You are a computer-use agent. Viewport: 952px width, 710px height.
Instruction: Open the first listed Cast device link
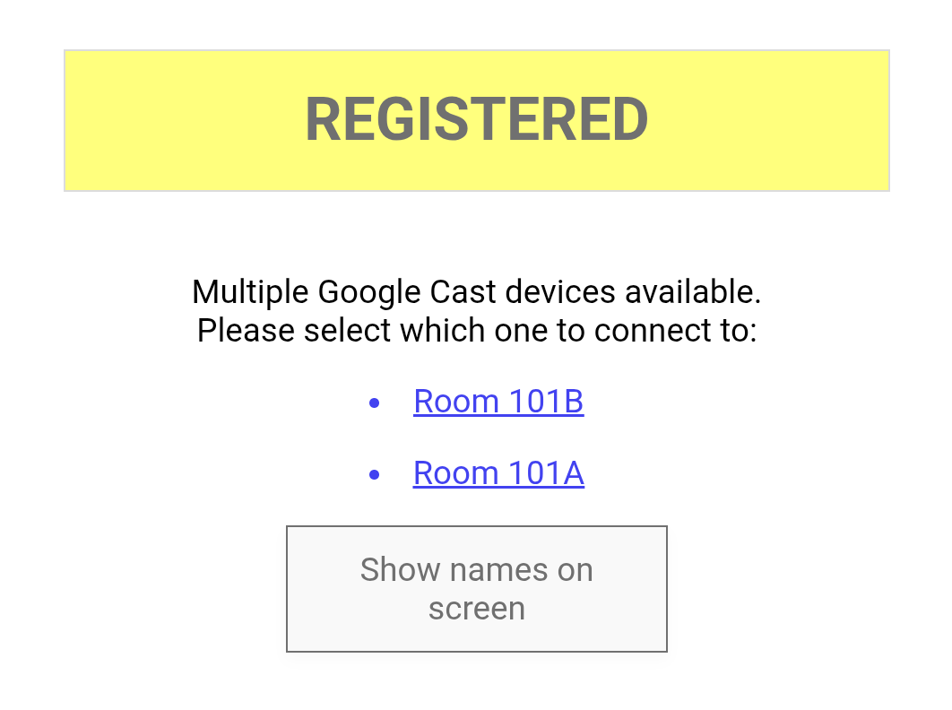coord(498,402)
